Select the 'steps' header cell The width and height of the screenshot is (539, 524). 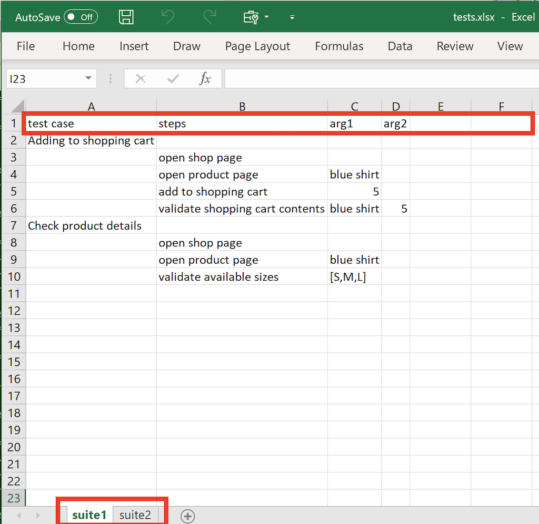click(242, 123)
